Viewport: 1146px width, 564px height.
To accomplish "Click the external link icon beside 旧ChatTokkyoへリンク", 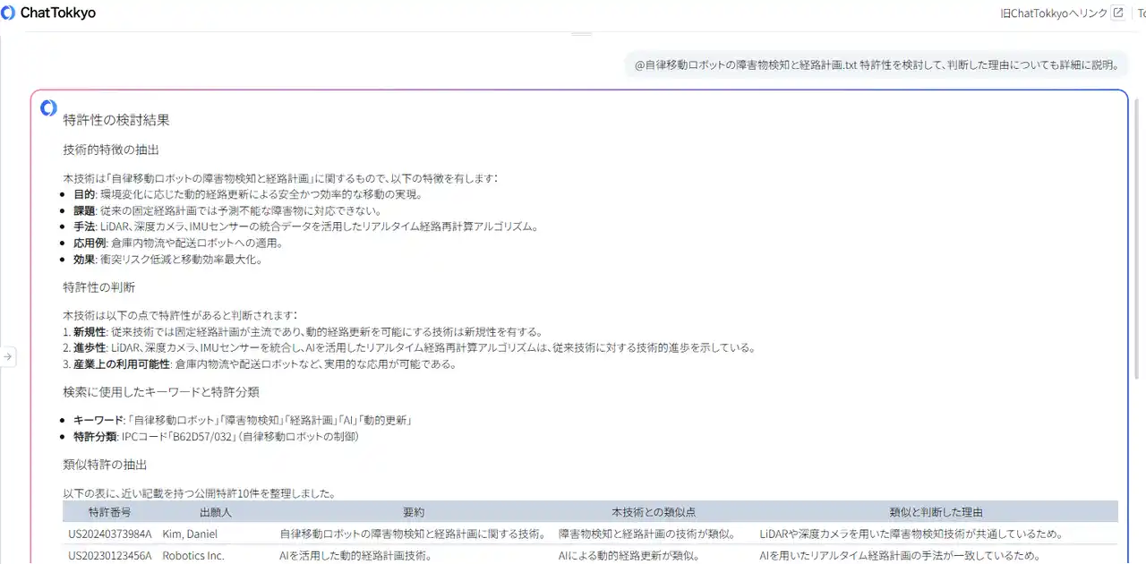I will click(x=1117, y=13).
